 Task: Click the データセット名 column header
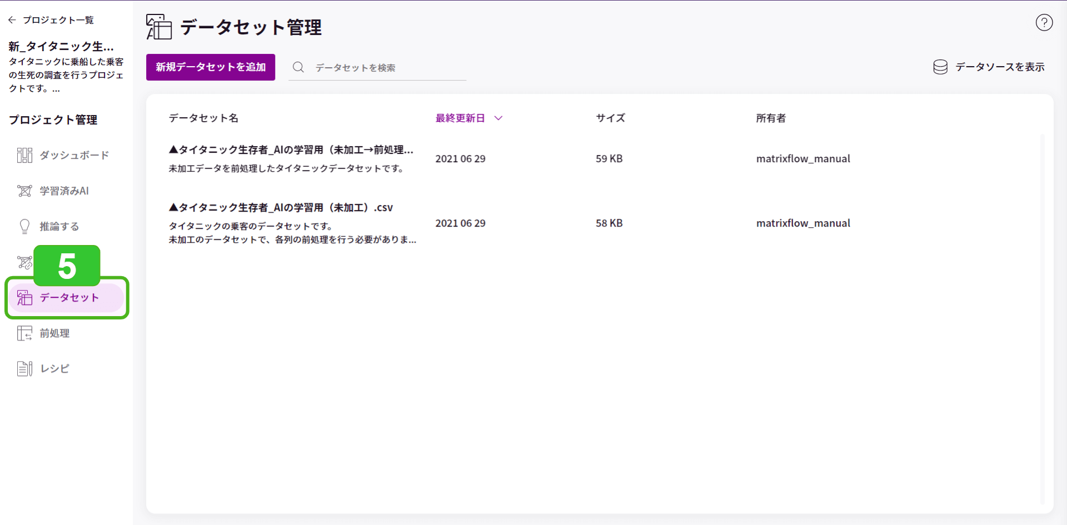click(203, 118)
